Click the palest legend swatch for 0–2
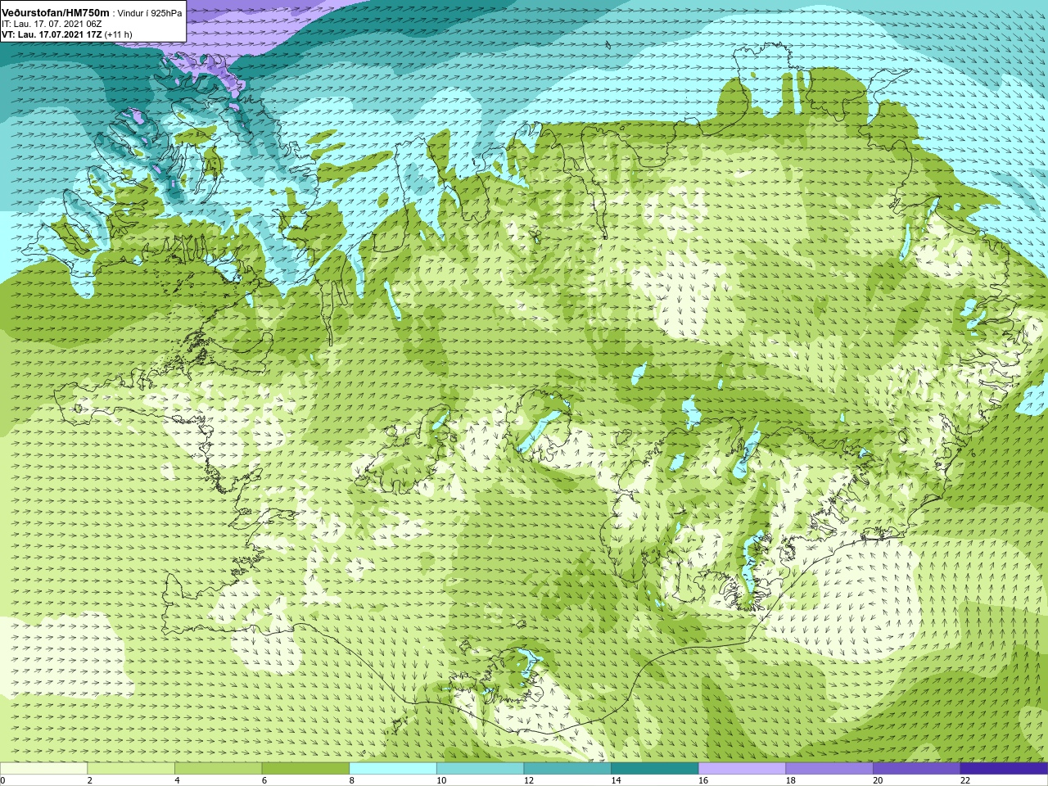Image resolution: width=1048 pixels, height=786 pixels. point(43,769)
